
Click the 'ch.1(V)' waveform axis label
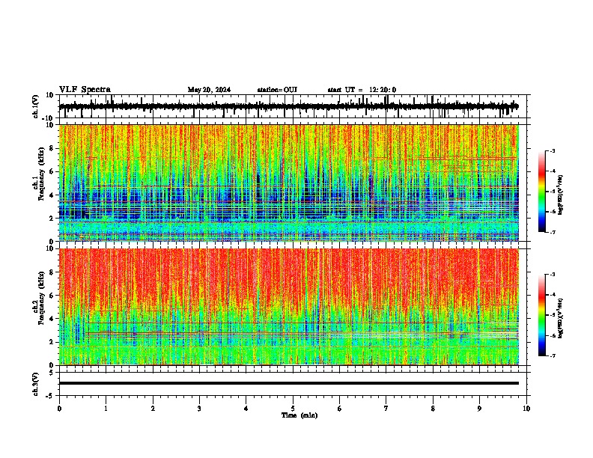[36, 106]
